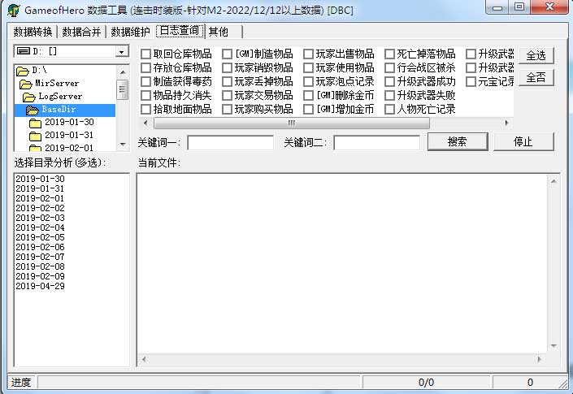Enable 玩家泡点记录 checkbox
573x394 pixels.
tap(308, 82)
